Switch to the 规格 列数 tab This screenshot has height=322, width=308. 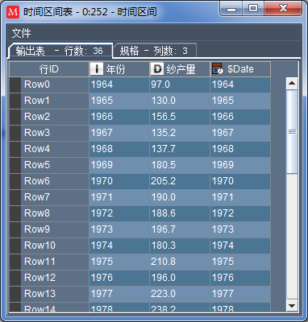(x=155, y=51)
